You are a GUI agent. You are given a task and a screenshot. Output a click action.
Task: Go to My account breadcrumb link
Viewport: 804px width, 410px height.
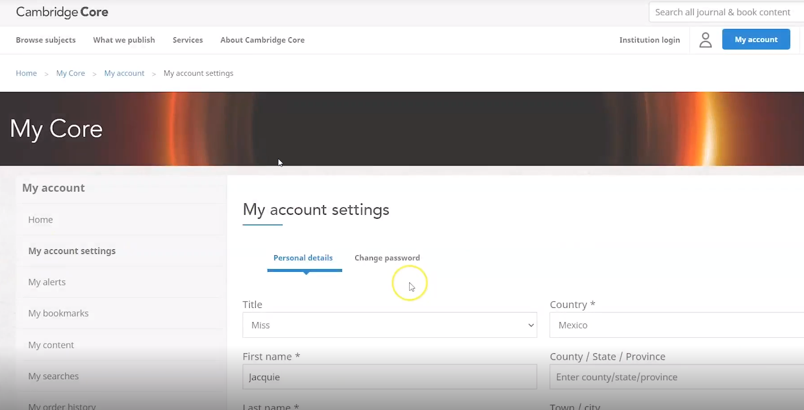pos(124,73)
